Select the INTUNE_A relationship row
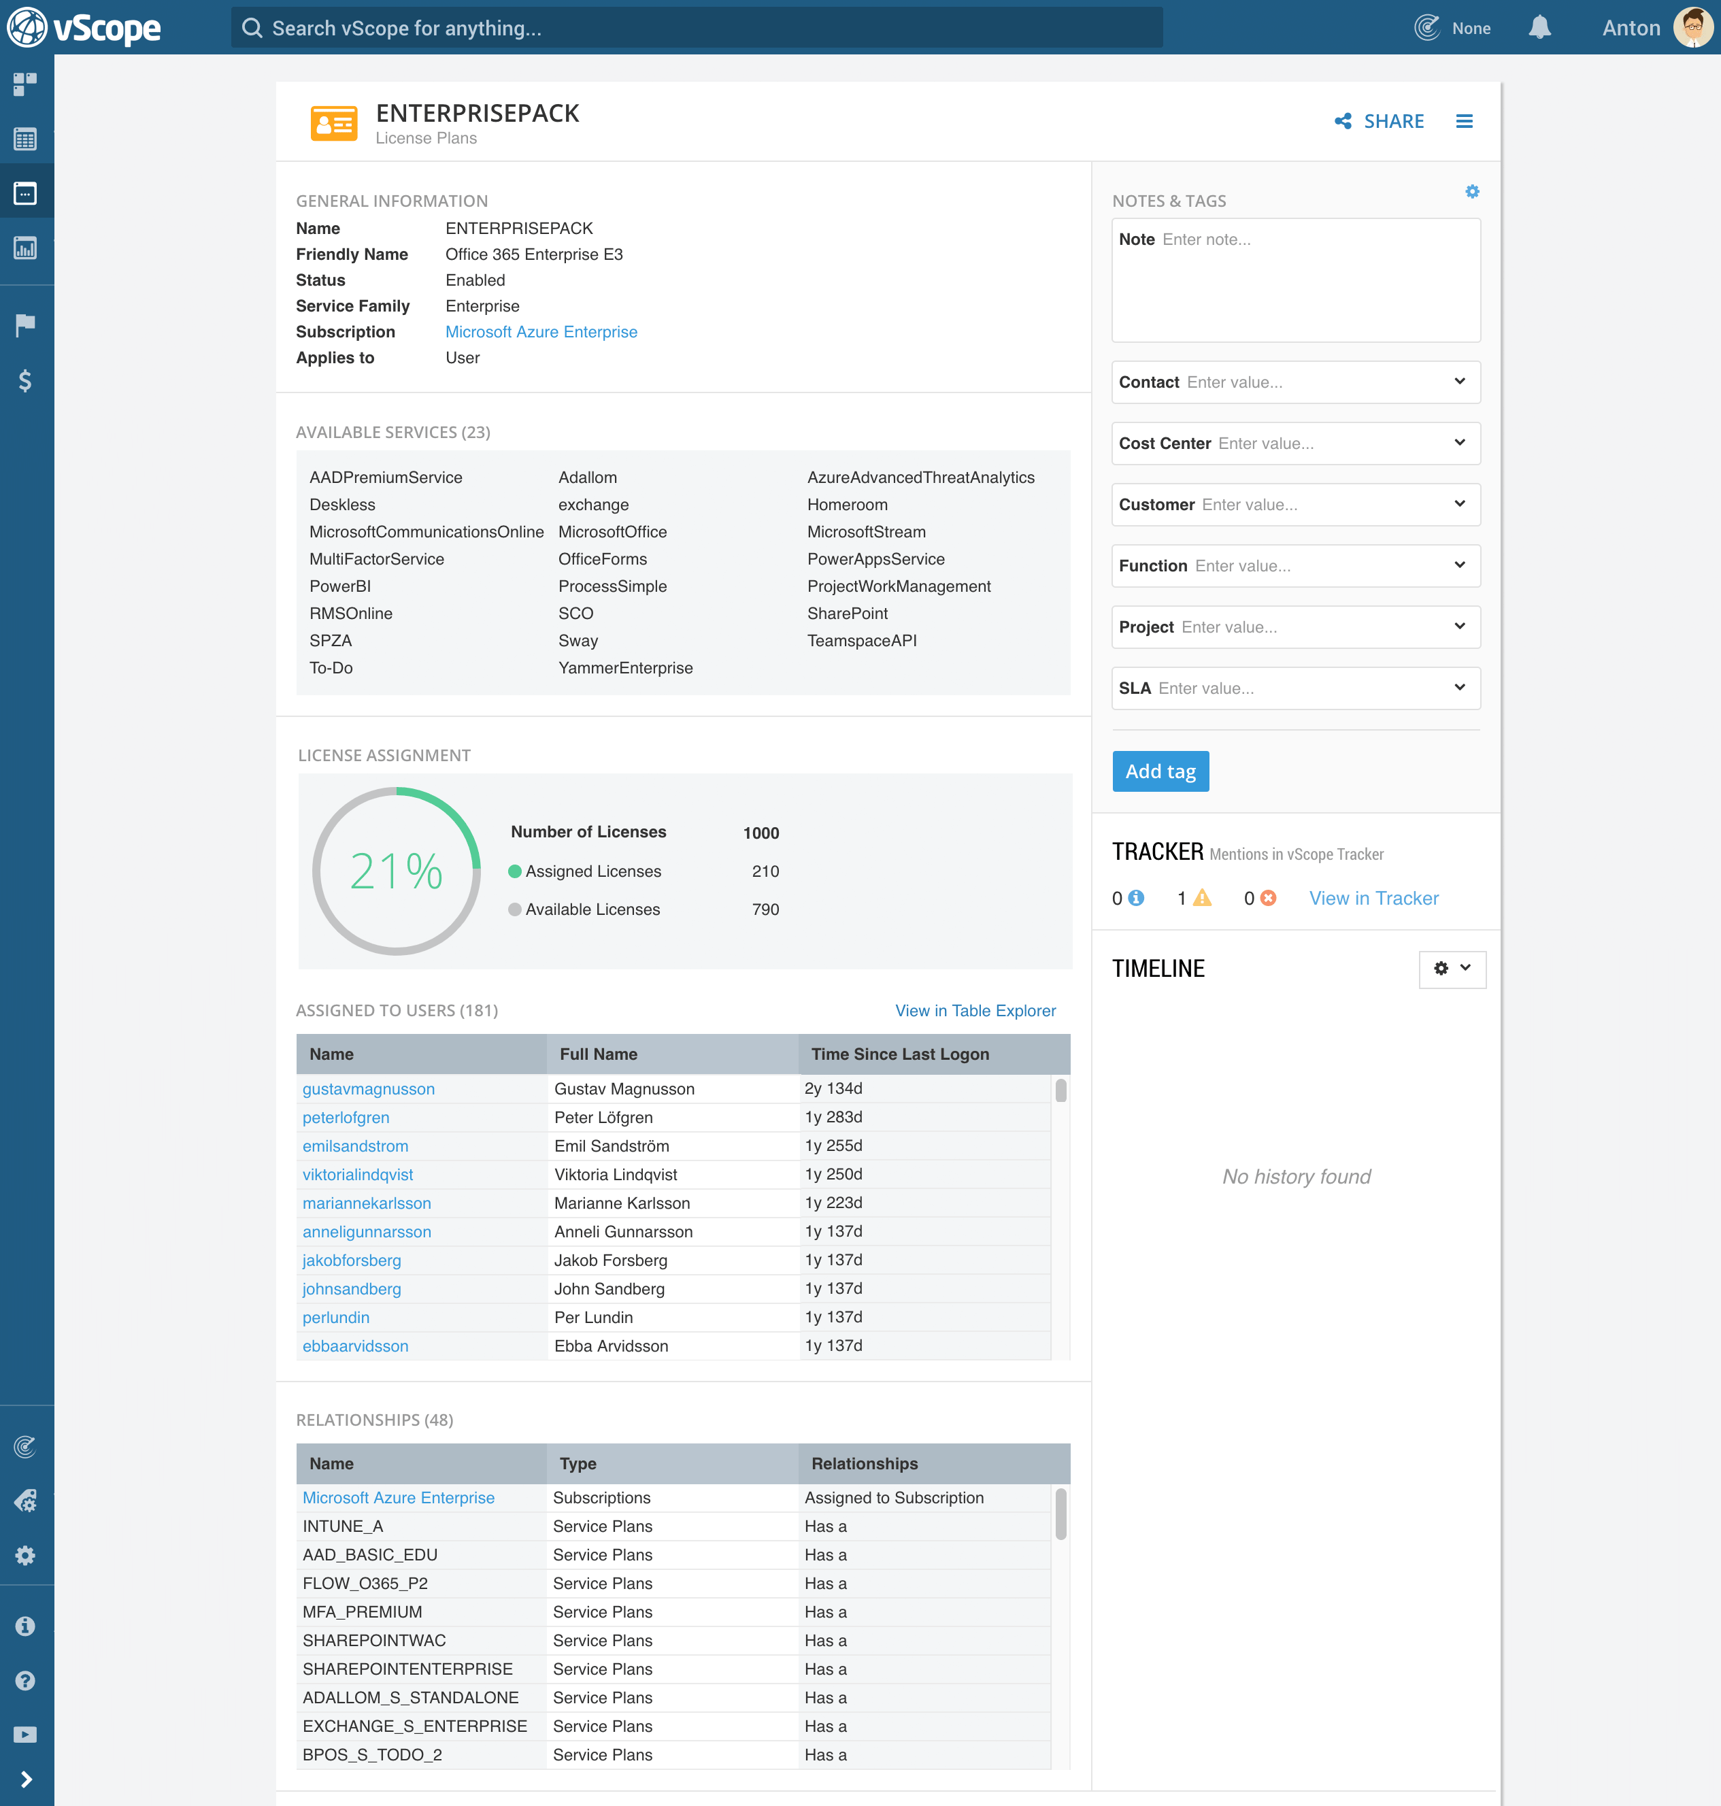1721x1806 pixels. tap(673, 1526)
